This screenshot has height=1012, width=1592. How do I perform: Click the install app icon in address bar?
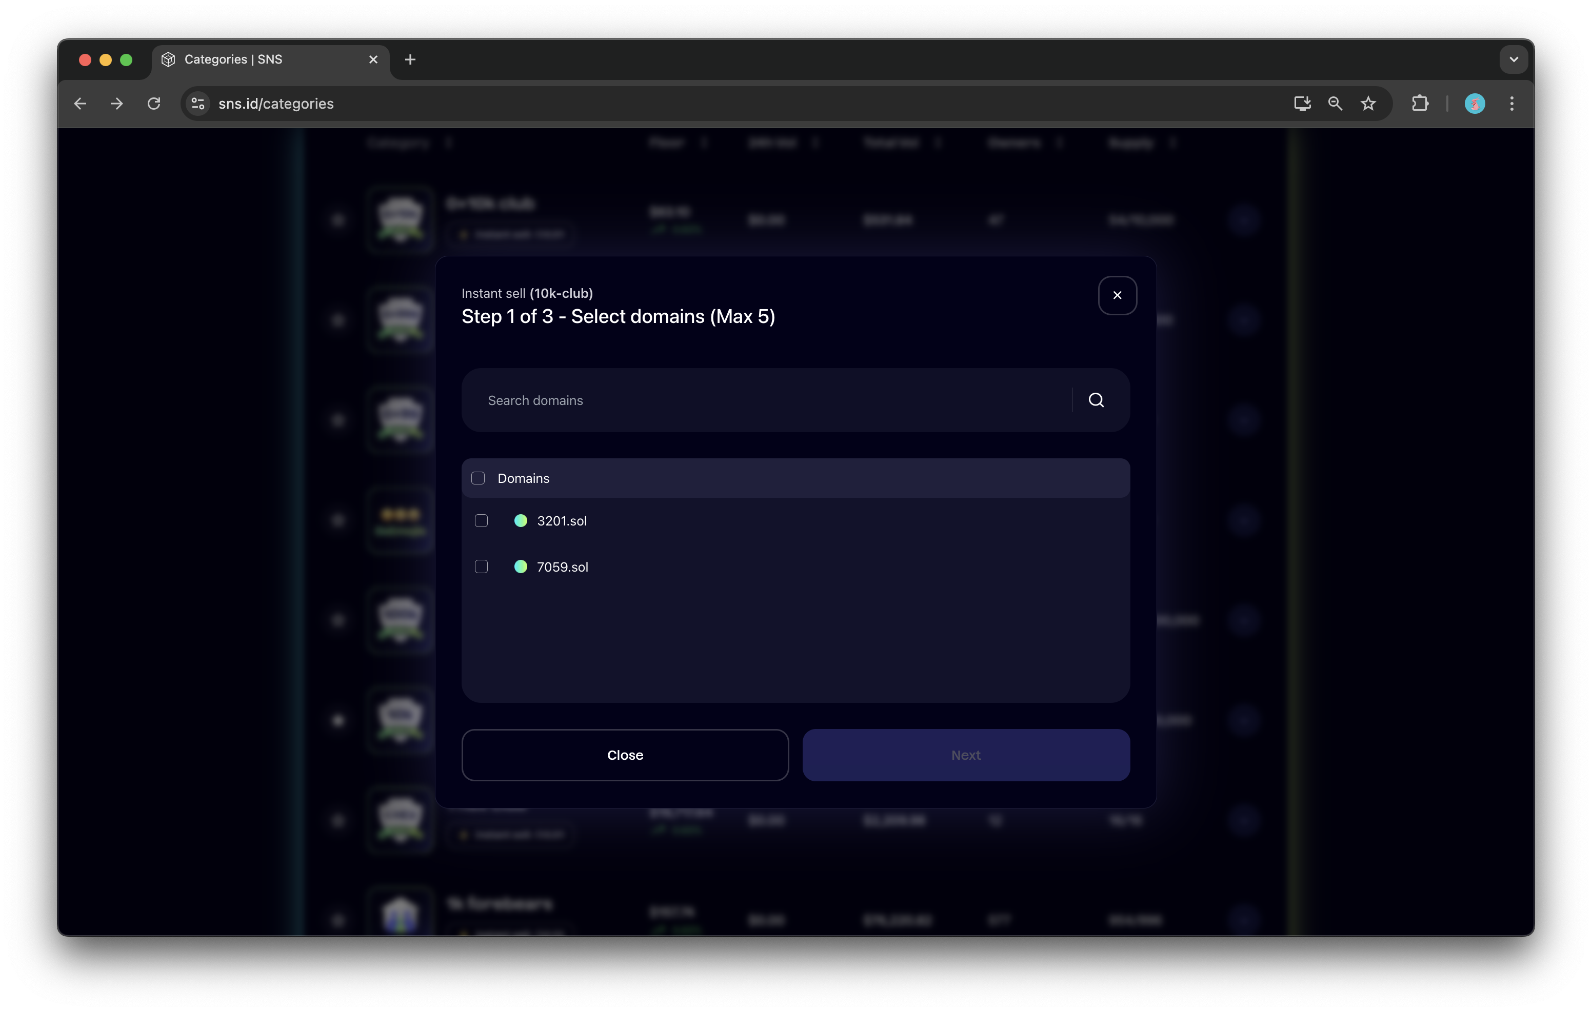pos(1302,104)
